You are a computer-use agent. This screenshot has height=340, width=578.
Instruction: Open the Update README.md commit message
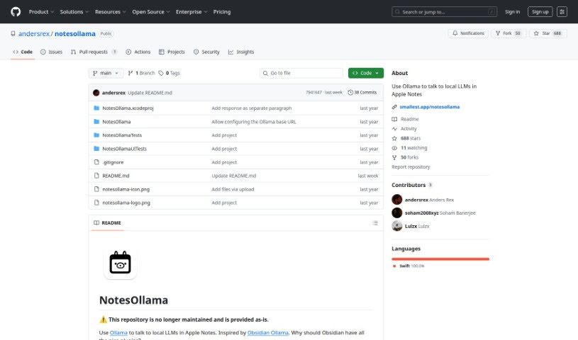coord(150,93)
